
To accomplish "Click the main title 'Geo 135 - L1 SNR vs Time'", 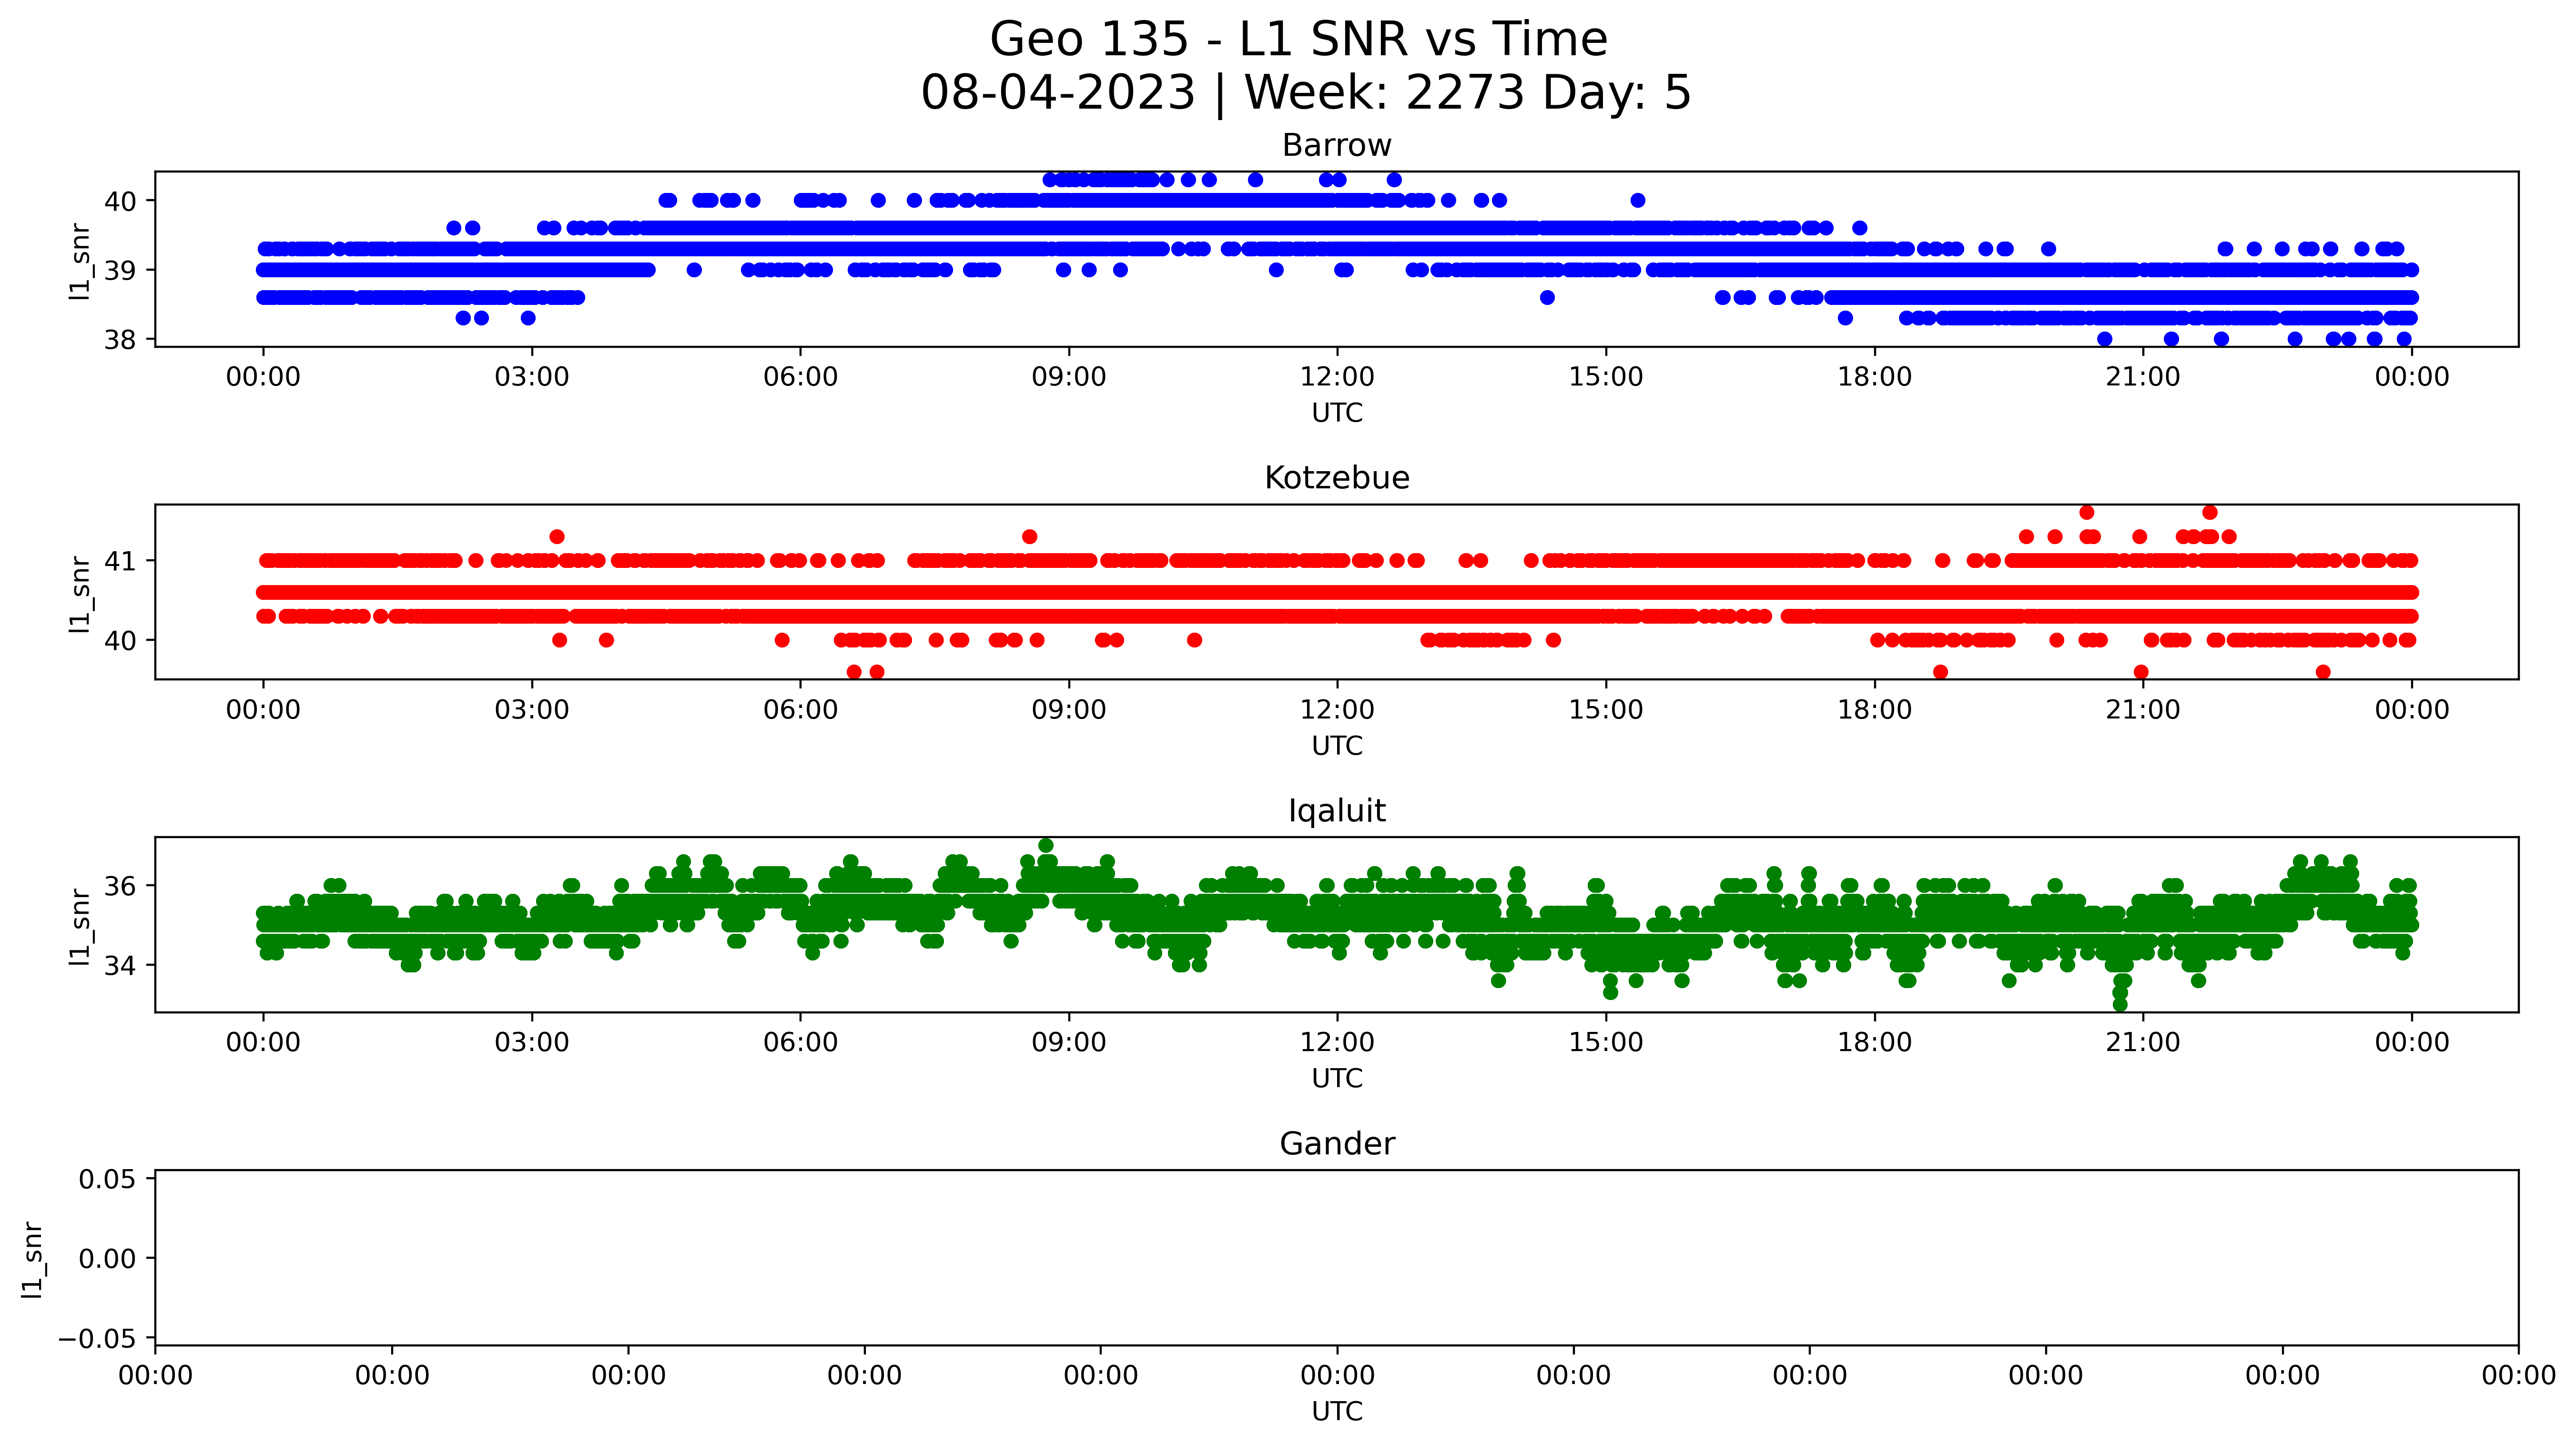I will [1298, 40].
